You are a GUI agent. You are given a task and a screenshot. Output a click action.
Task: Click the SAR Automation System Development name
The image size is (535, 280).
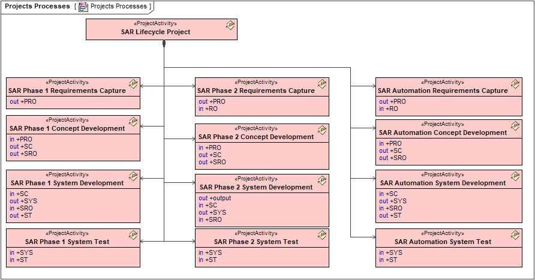coord(443,183)
